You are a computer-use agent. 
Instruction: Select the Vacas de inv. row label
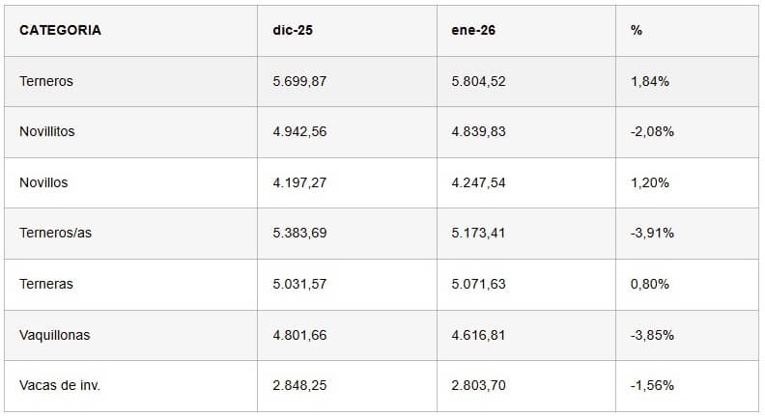(x=60, y=385)
